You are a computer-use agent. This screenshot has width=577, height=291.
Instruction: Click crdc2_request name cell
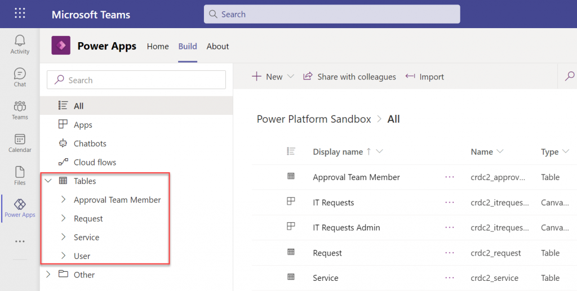[495, 253]
